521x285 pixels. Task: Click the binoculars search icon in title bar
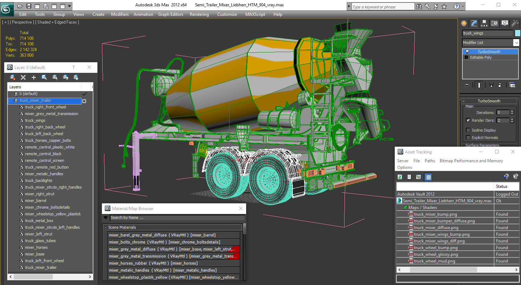419,6
